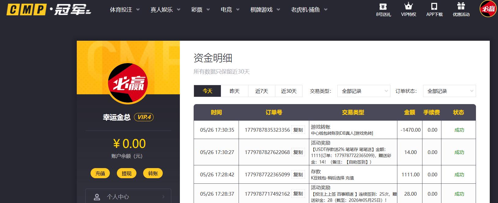Screen dimensions: 498x203
Task: Click the 提现 button
Action: click(x=127, y=173)
